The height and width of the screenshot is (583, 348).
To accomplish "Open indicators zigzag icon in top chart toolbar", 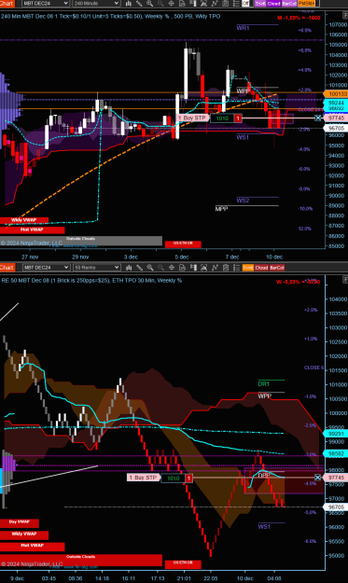I will (215, 4).
